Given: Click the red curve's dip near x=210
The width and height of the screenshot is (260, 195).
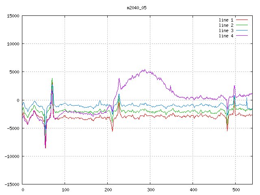Looking at the screenshot, I should click(112, 131).
